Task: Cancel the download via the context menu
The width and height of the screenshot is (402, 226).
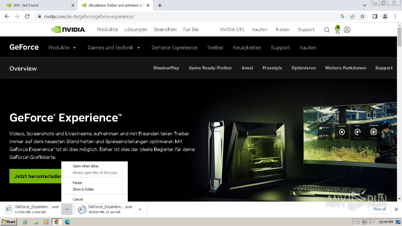Action: coord(95,199)
